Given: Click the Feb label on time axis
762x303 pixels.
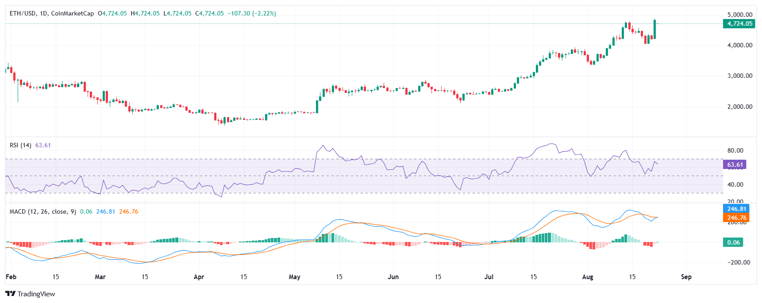Looking at the screenshot, I should click(x=11, y=277).
